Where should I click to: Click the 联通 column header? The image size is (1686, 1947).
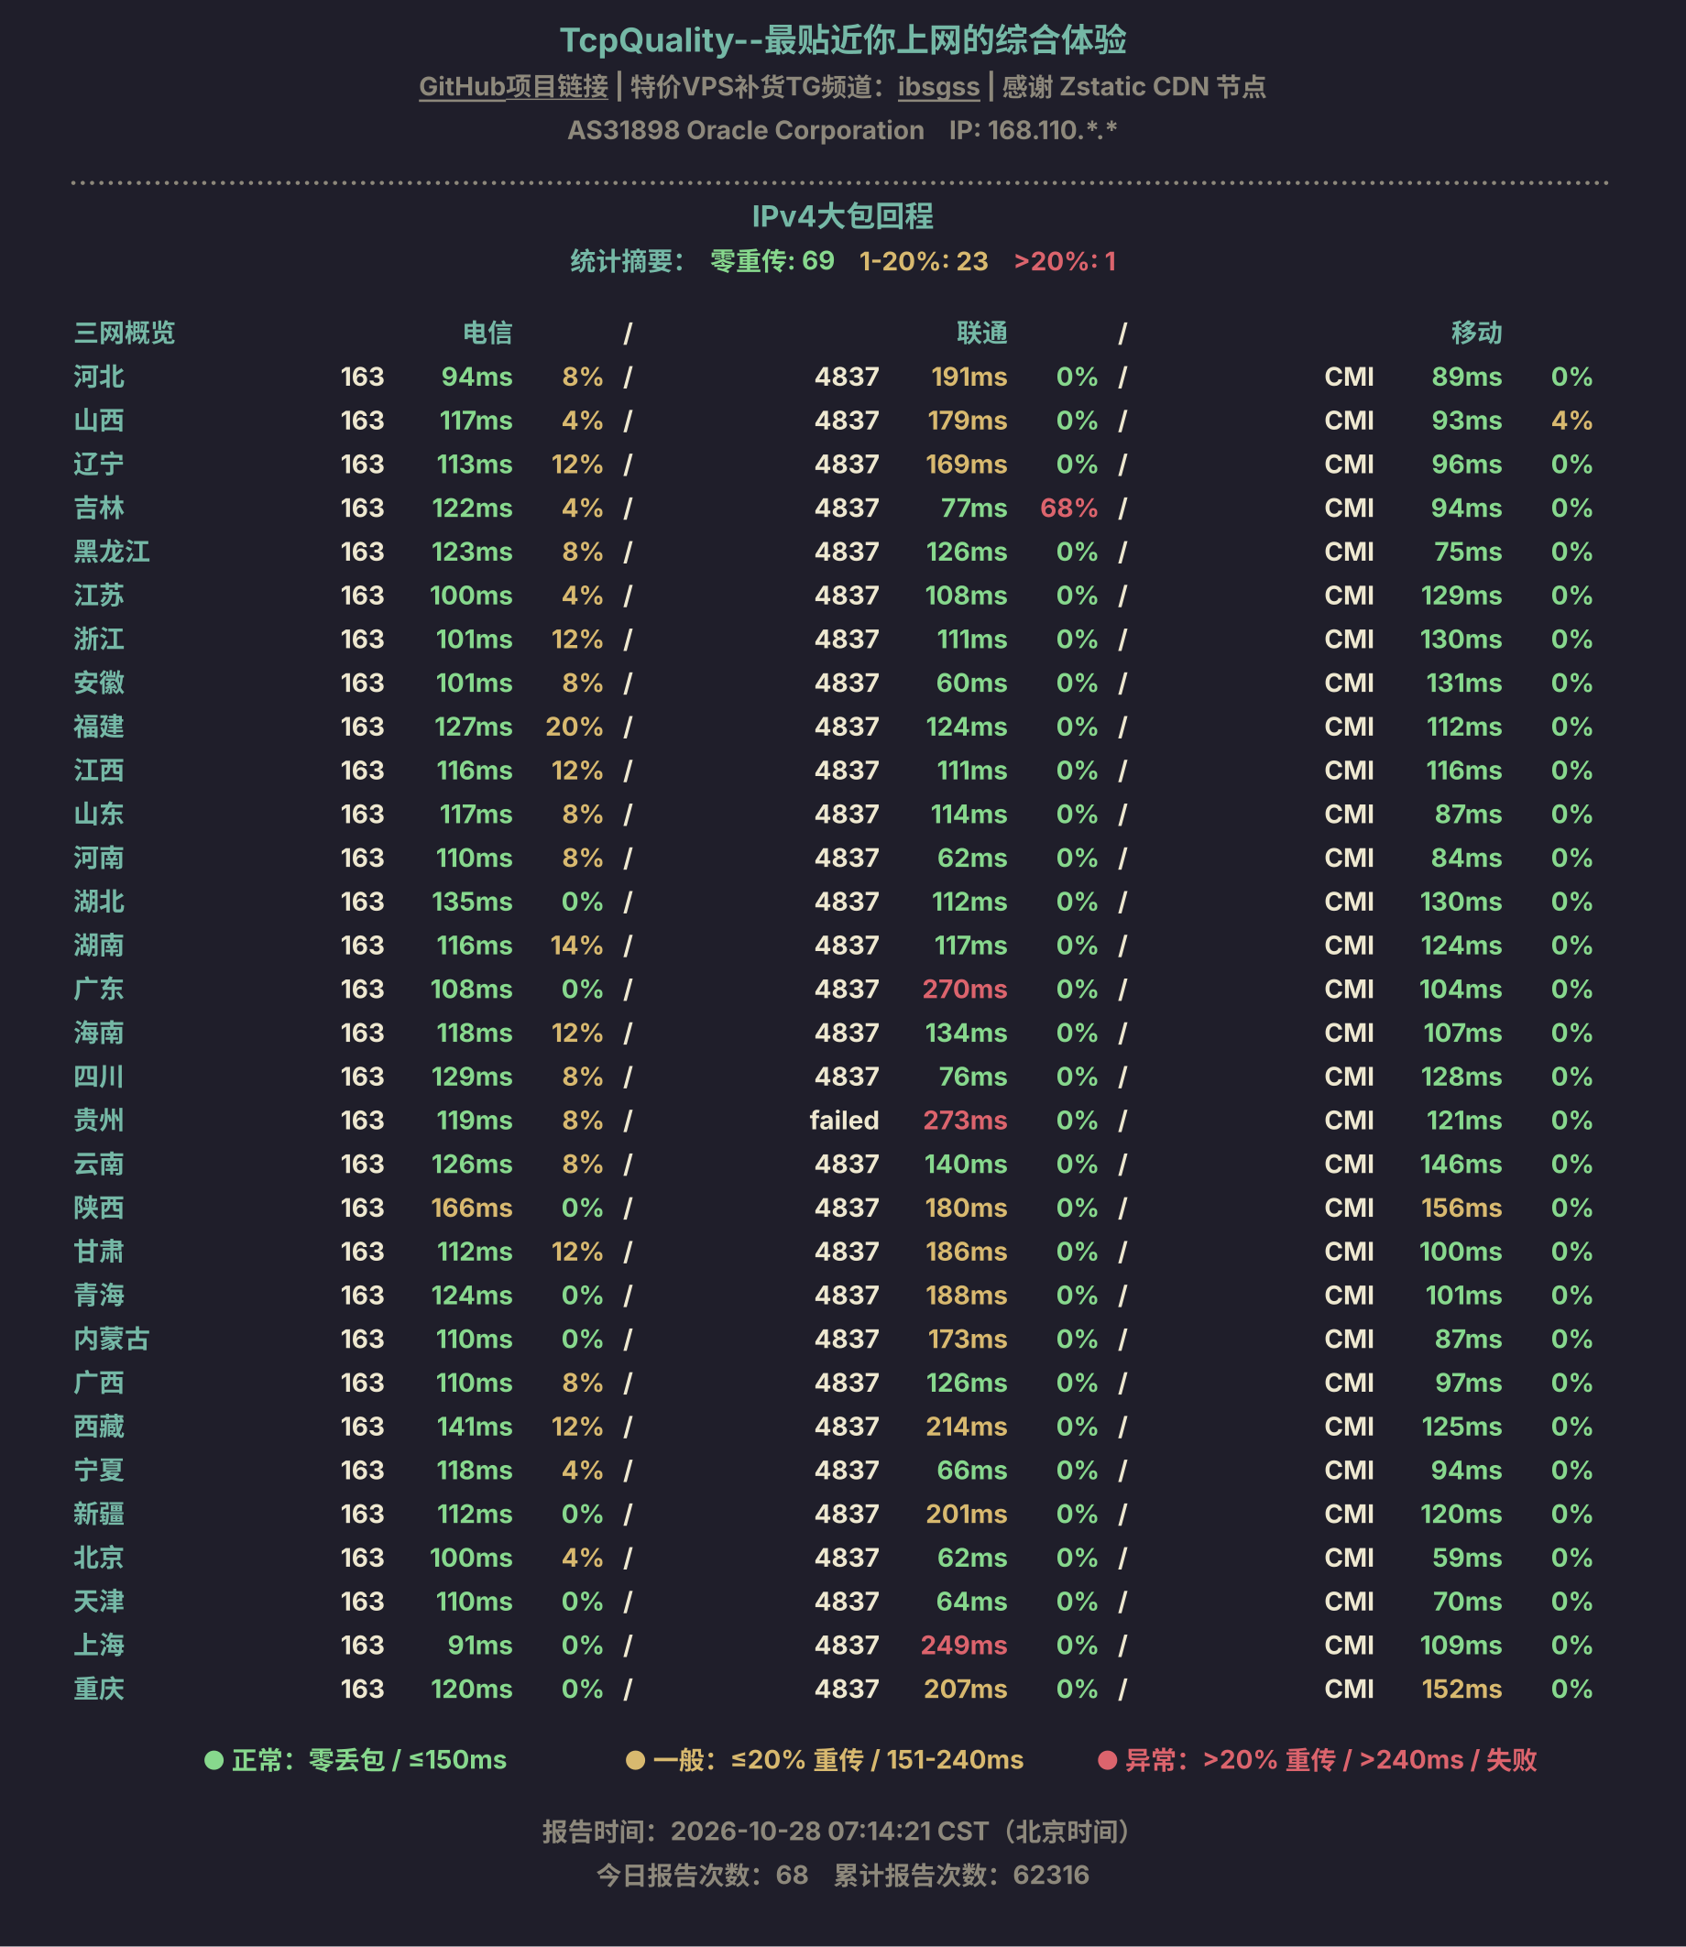(981, 333)
